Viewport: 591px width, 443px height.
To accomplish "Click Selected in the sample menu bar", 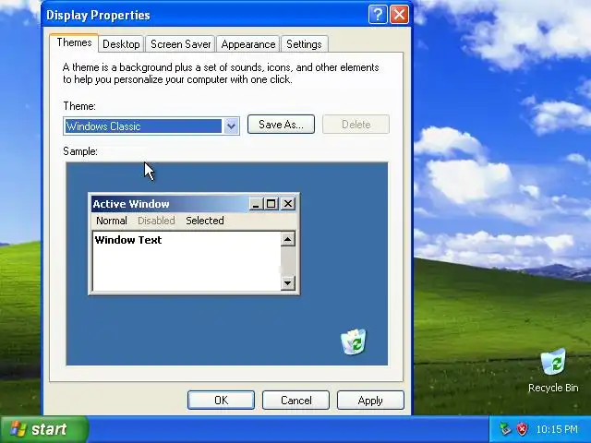I will pos(205,221).
